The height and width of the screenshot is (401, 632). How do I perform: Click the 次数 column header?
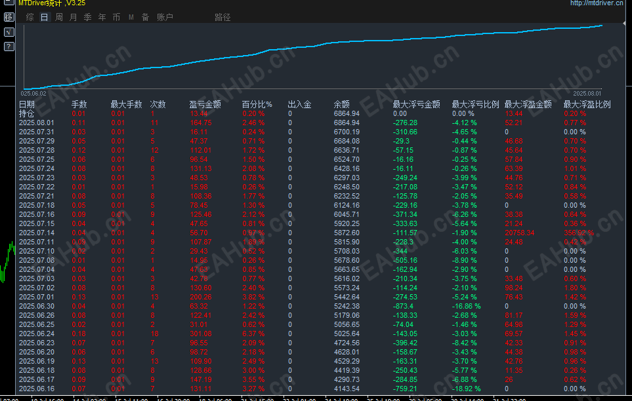pos(158,104)
